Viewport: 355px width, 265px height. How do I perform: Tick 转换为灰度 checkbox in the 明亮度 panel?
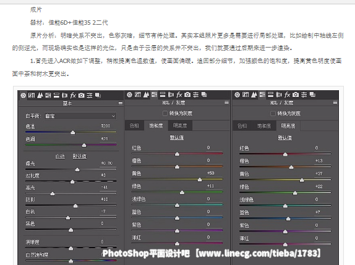pos(273,113)
